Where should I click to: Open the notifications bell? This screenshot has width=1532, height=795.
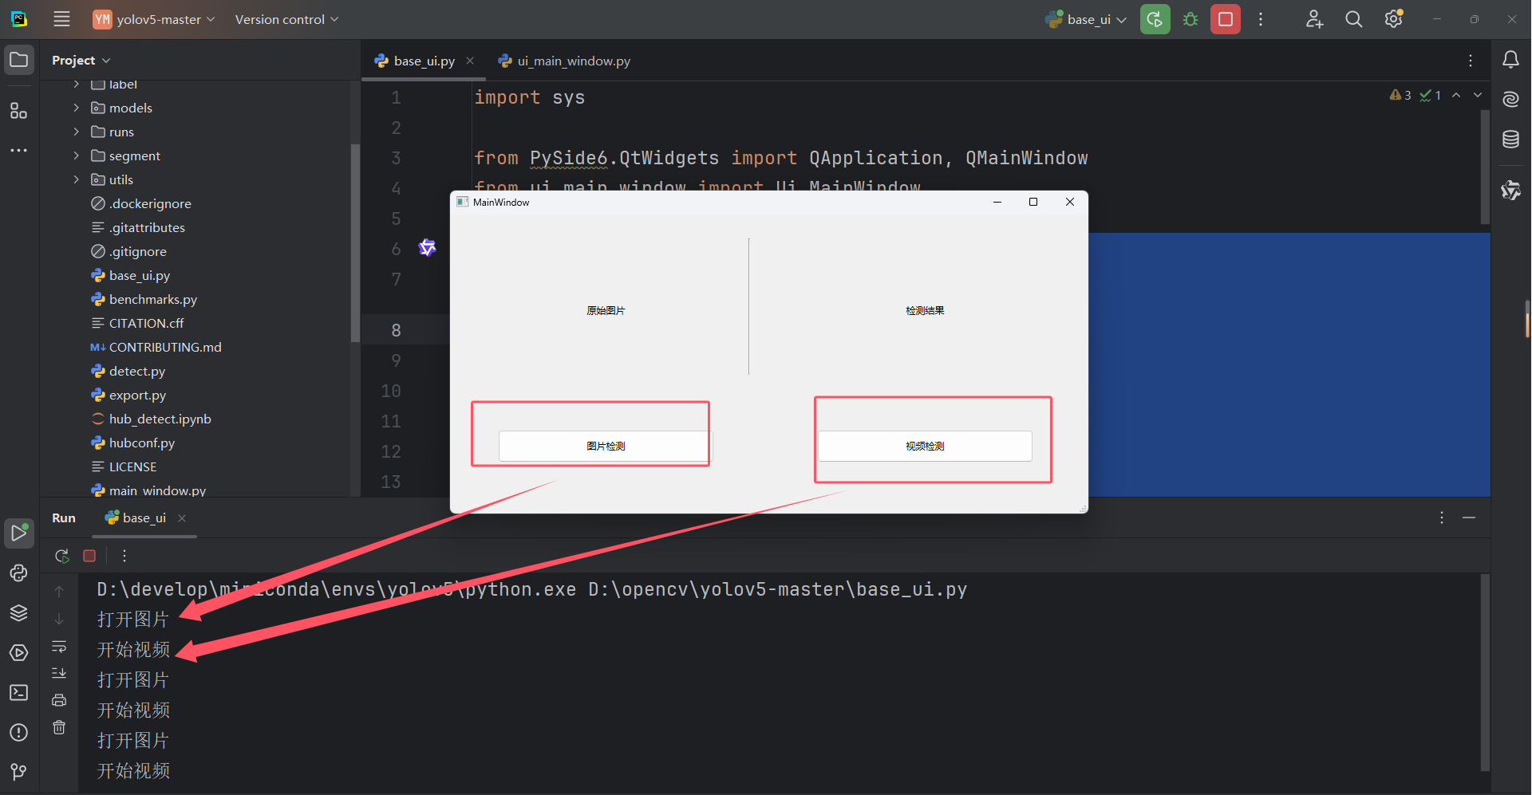point(1510,59)
